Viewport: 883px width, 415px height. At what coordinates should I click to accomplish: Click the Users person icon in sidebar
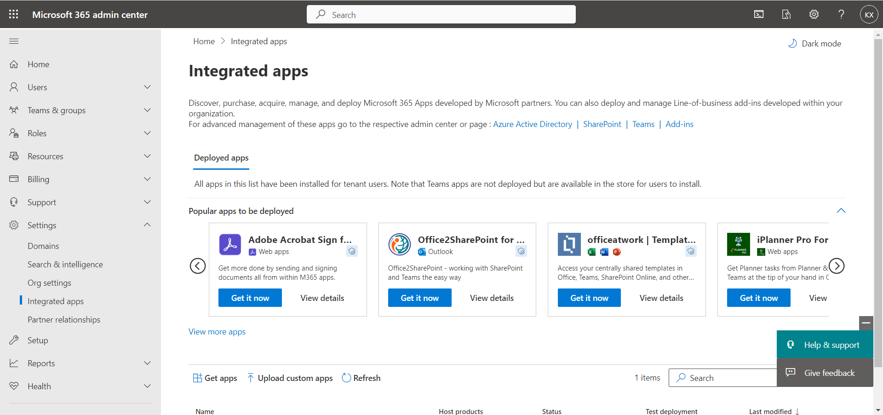coord(14,87)
